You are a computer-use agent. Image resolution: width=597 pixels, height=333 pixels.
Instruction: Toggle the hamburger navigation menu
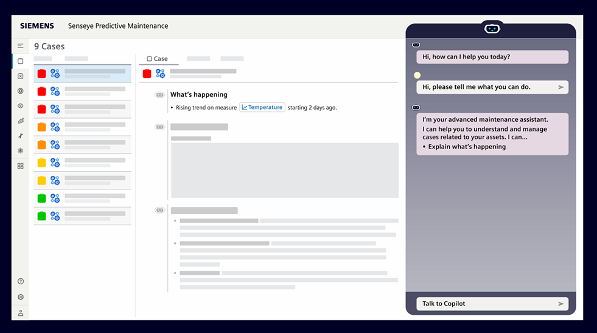tap(21, 46)
